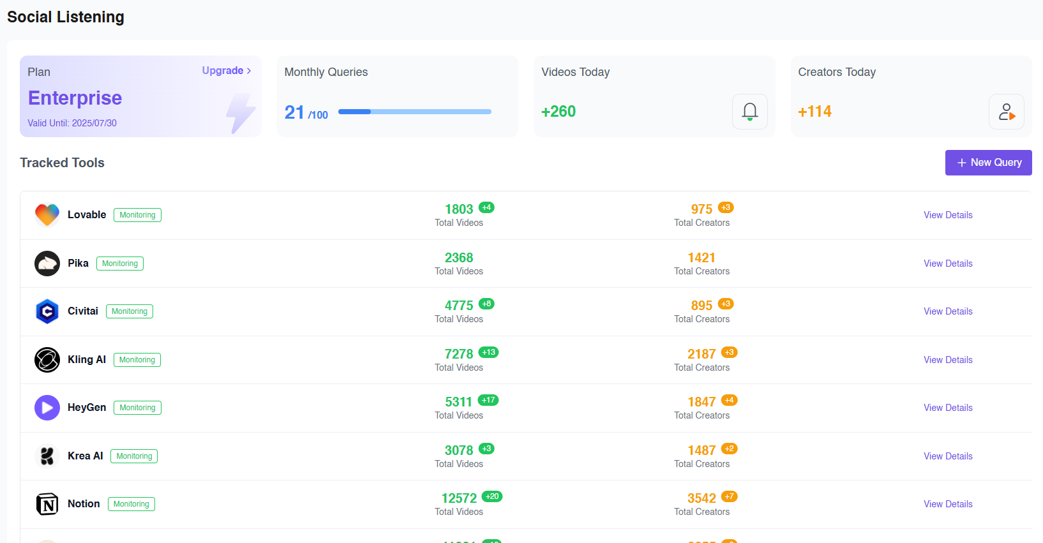Click the 3542 total creators for Notion
Viewport: 1043px width, 543px height.
(702, 498)
